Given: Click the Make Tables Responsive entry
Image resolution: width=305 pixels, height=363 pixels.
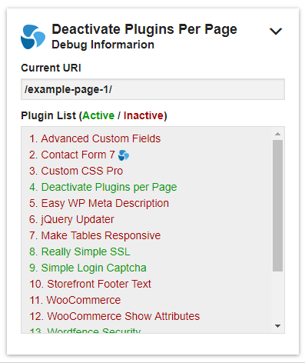Looking at the screenshot, I should pyautogui.click(x=95, y=235).
